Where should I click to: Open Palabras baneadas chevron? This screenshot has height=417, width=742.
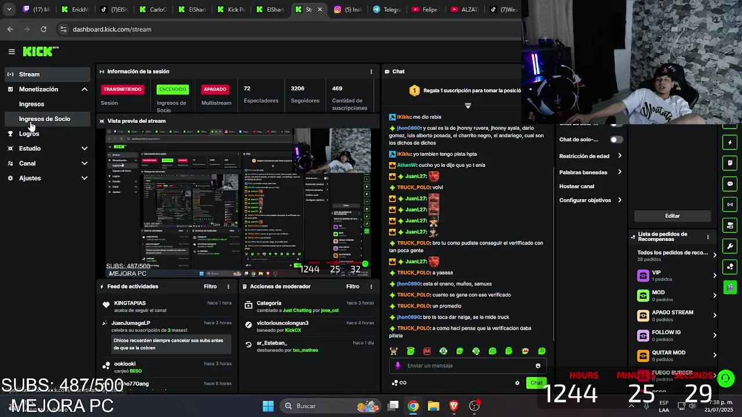pos(620,172)
